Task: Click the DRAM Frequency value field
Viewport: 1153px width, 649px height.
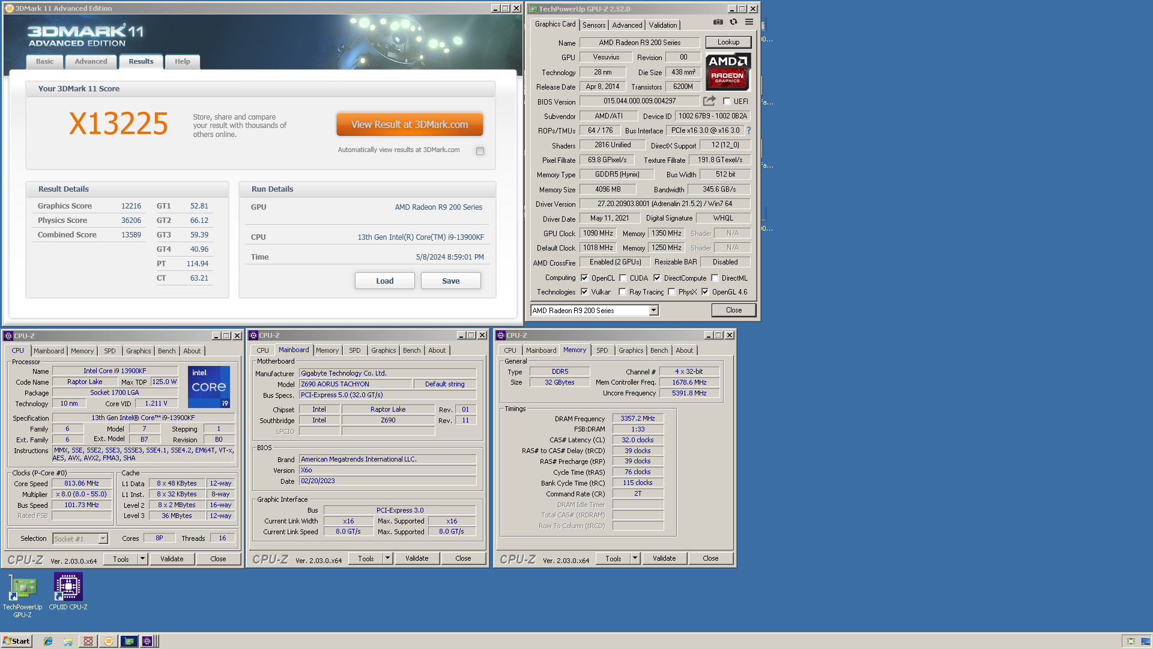Action: click(x=638, y=418)
